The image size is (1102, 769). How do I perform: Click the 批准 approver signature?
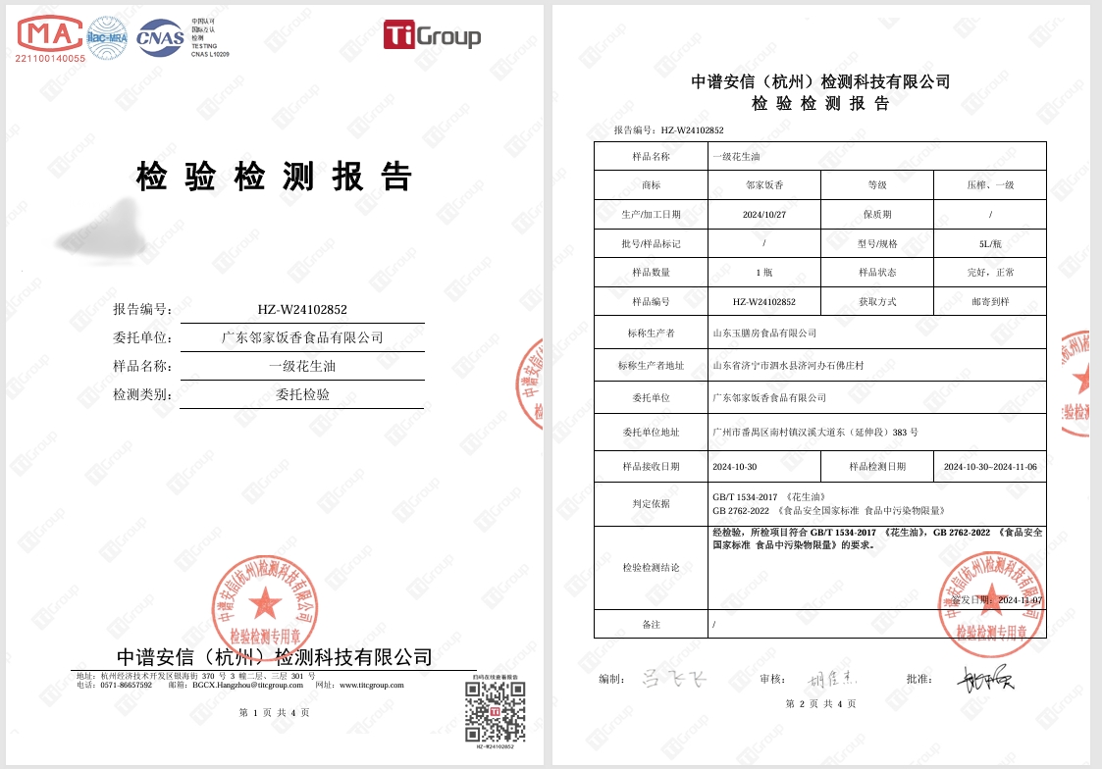pos(985,679)
